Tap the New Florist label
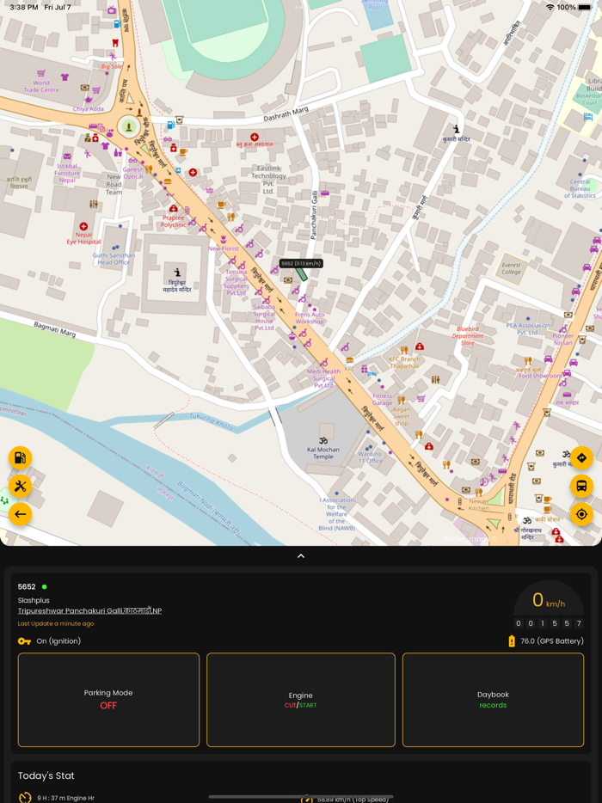Screen dimensions: 602x803 (224, 248)
